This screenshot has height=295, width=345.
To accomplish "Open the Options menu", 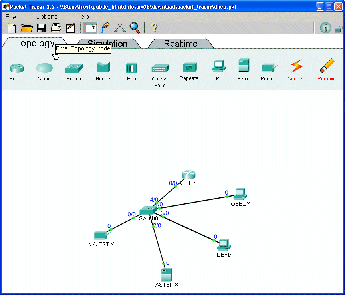I will point(46,17).
